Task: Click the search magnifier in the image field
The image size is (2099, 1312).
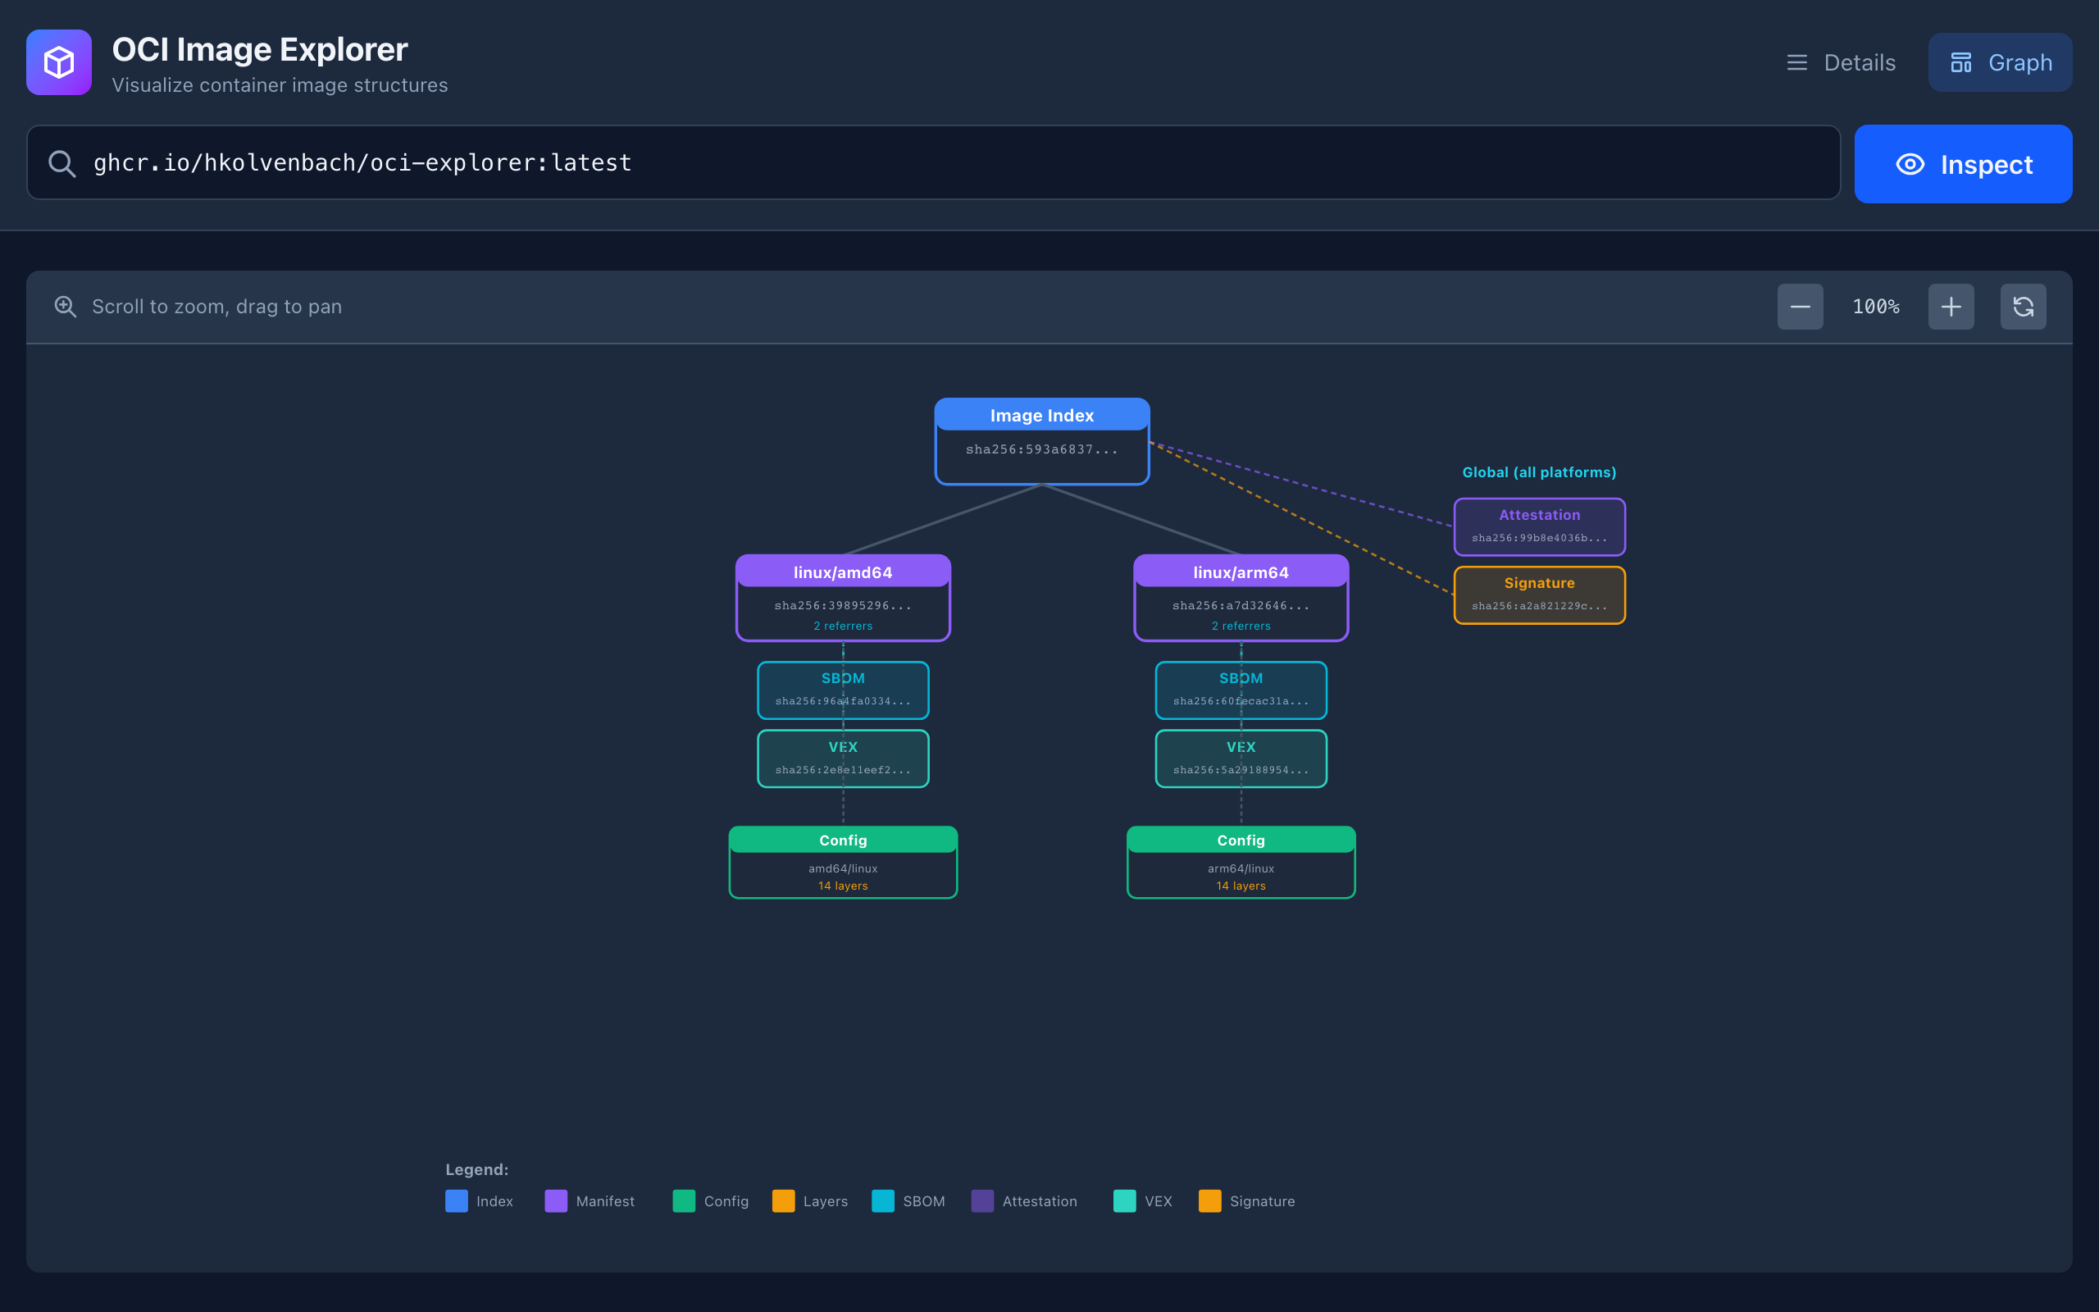Action: pyautogui.click(x=61, y=162)
